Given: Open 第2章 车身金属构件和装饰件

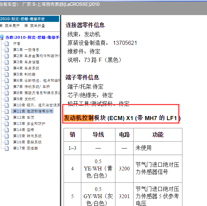Looking at the screenshot, I should [37, 56].
